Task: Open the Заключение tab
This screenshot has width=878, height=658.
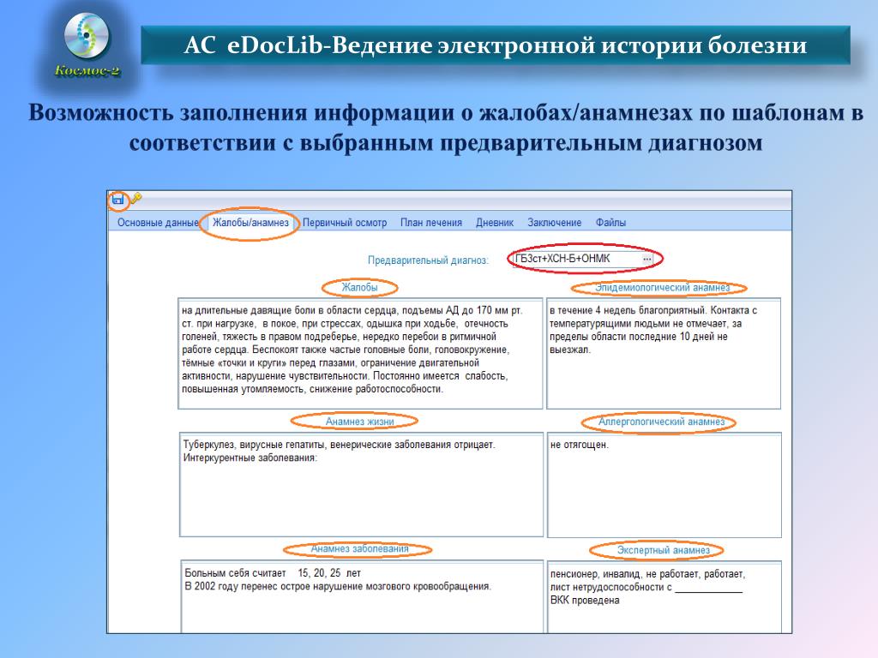Action: 555,222
